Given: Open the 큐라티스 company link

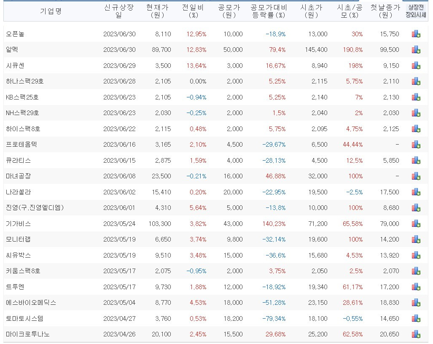Looking at the screenshot, I should 18,160.
